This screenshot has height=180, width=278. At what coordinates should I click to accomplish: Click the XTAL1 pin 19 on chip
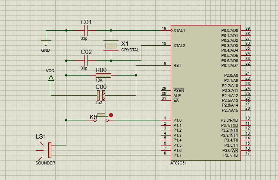(x=164, y=31)
